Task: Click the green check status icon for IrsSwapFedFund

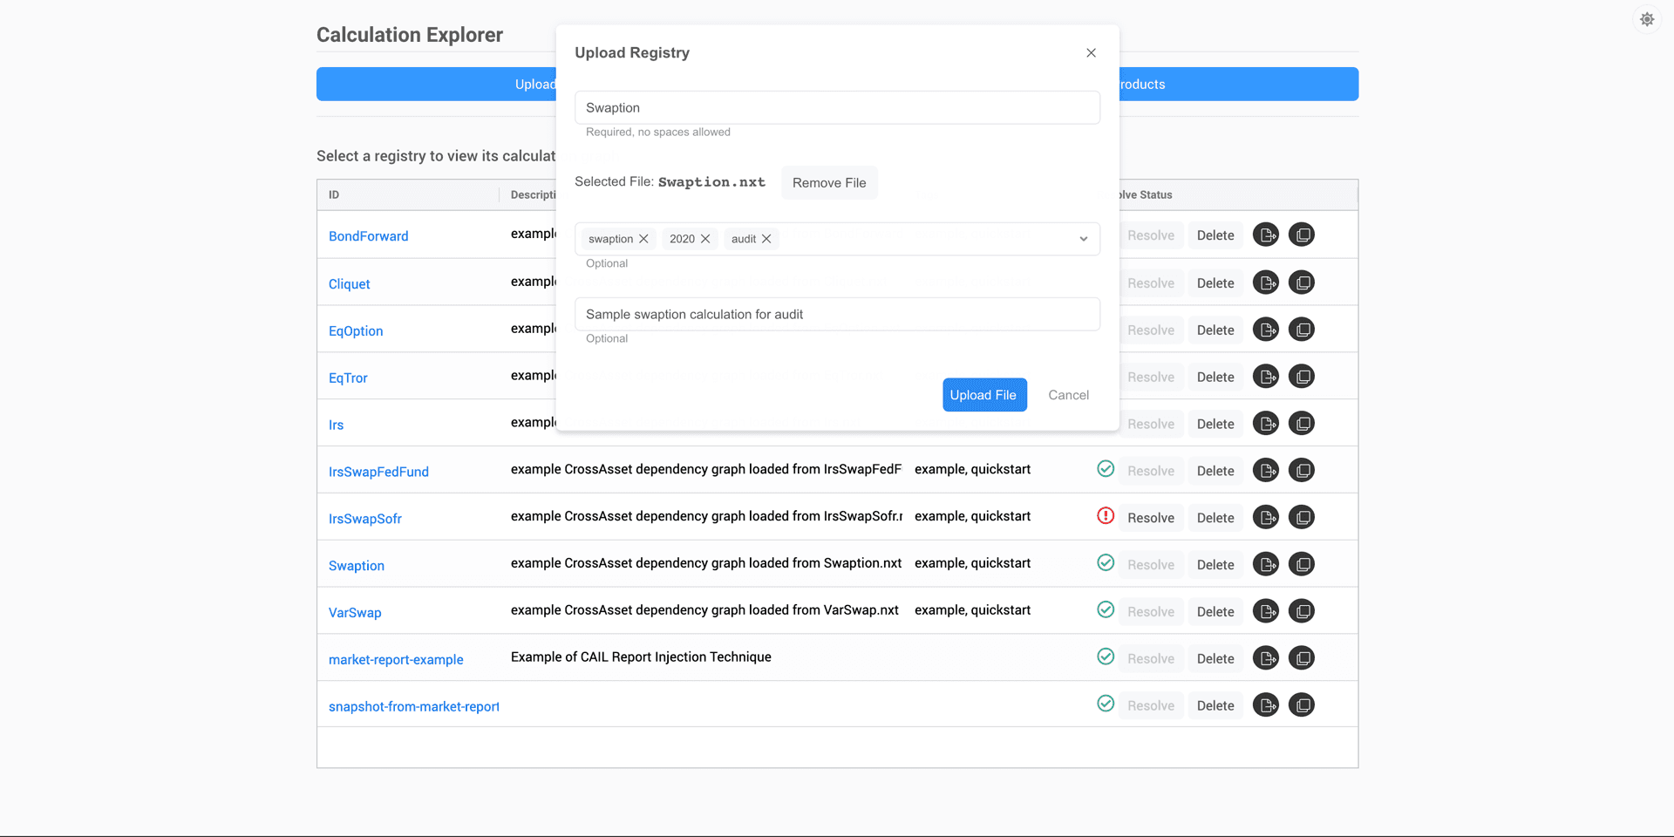Action: pyautogui.click(x=1106, y=468)
